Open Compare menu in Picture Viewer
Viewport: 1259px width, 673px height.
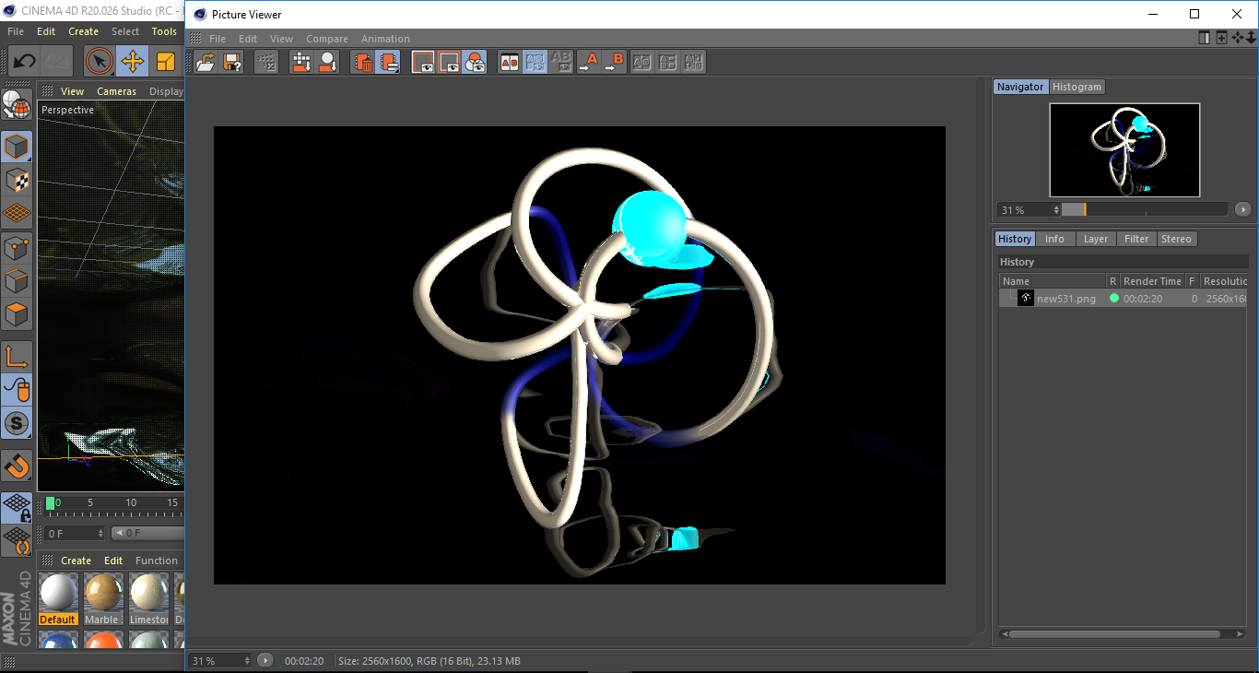click(327, 39)
